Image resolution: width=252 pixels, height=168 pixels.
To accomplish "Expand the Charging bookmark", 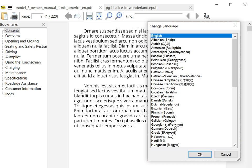I will tap(3, 68).
